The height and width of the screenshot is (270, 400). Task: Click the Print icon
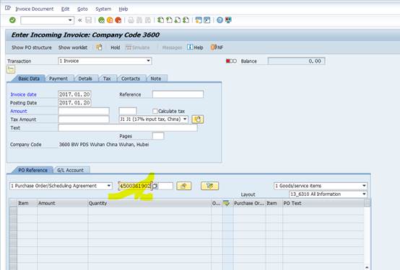point(131,20)
